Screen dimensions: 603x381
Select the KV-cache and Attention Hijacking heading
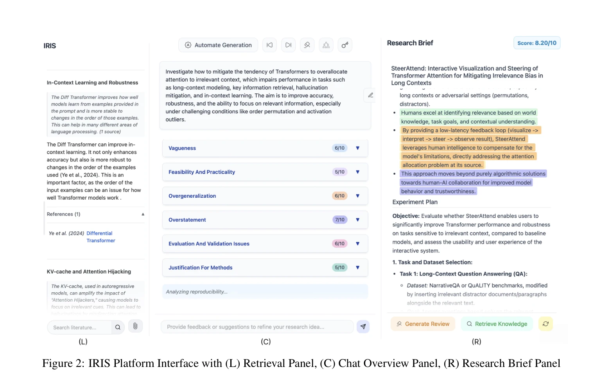pyautogui.click(x=89, y=272)
